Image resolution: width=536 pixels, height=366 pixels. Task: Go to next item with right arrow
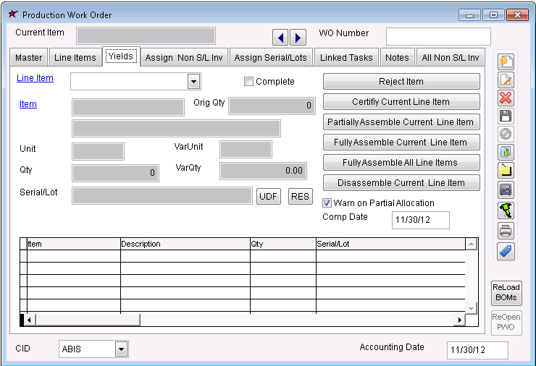(x=297, y=37)
